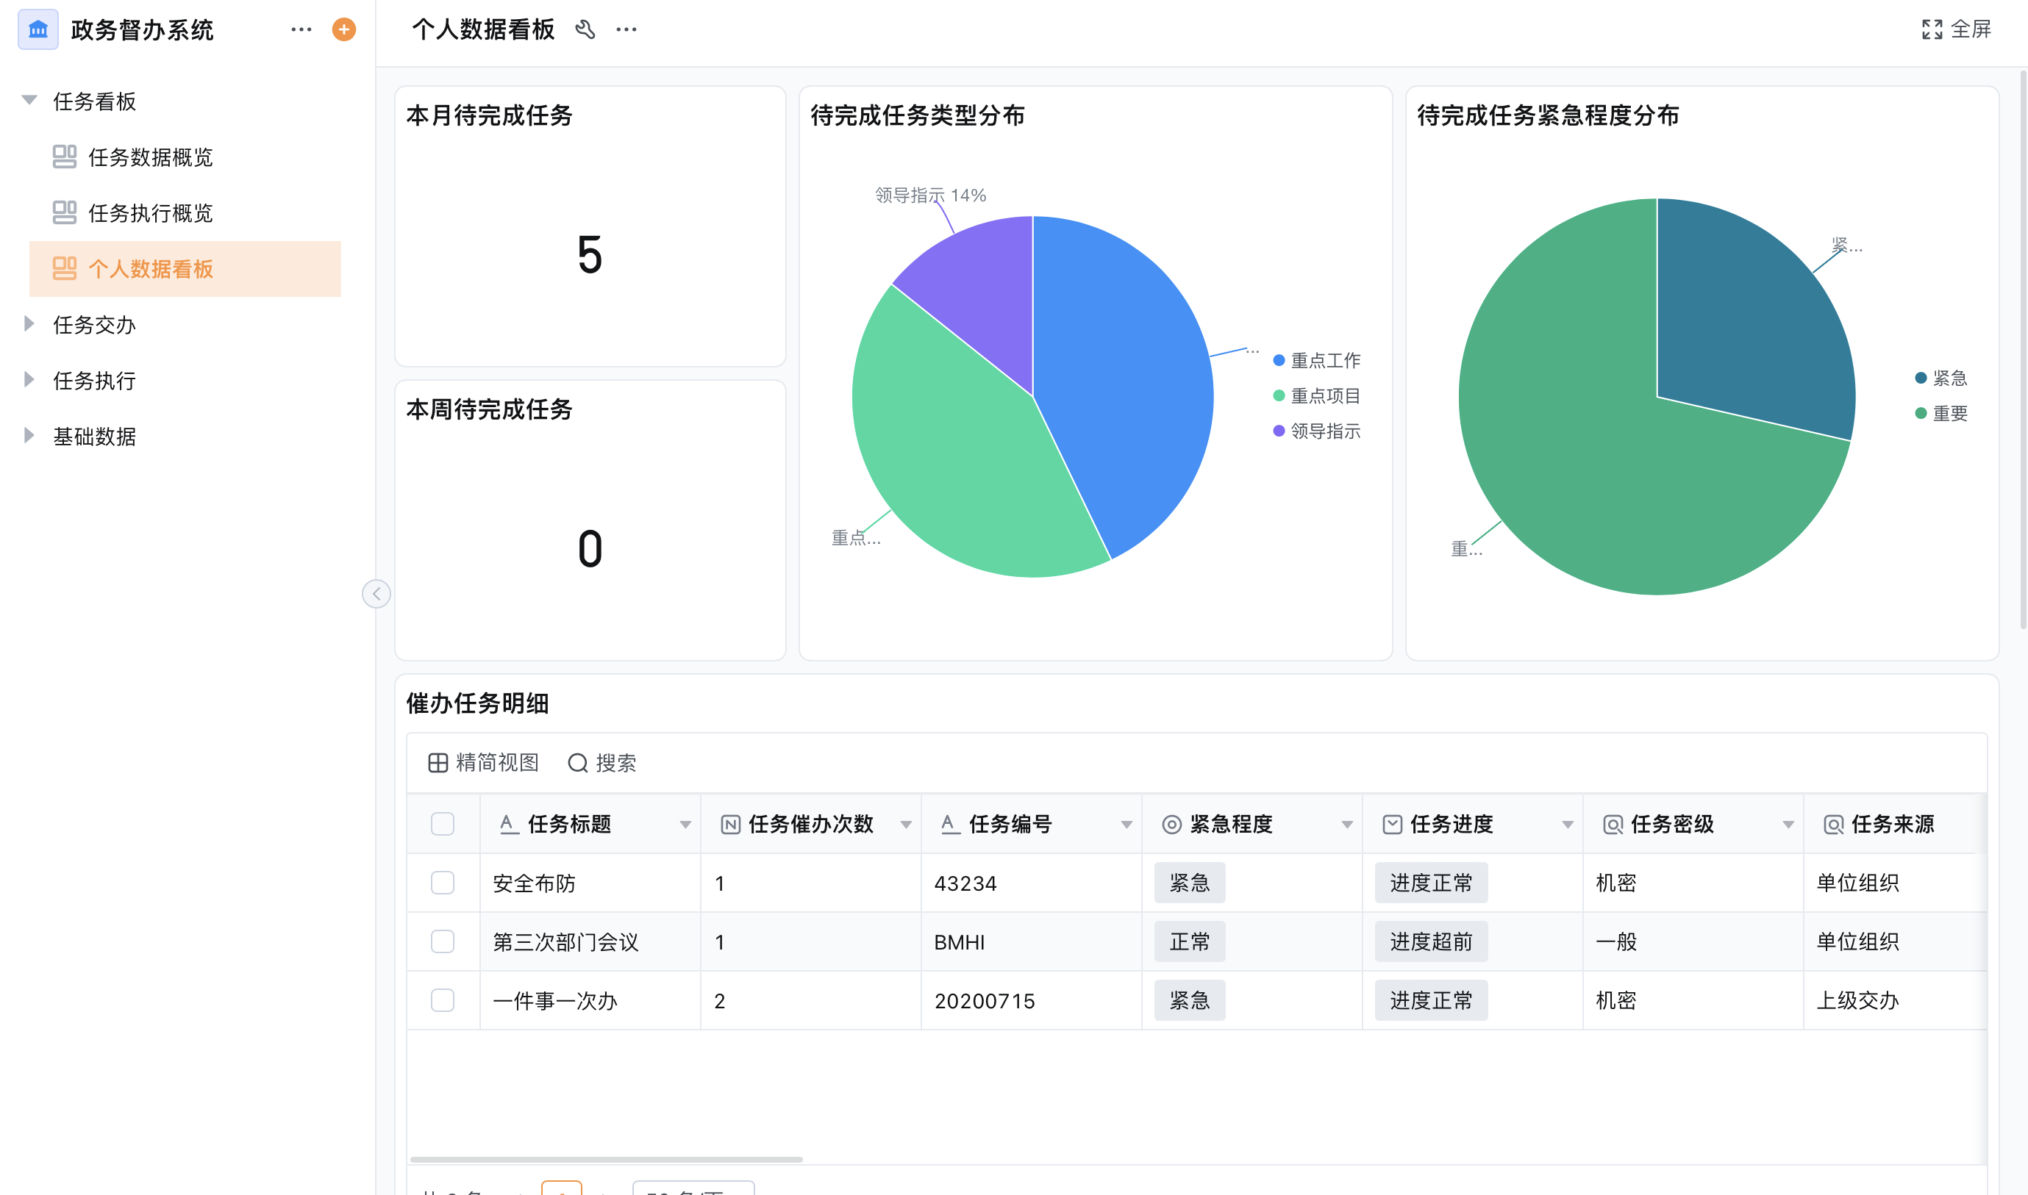
Task: Click the fullscreen 全屏 icon
Action: [1932, 30]
